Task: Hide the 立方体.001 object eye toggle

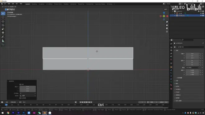Action: pyautogui.click(x=201, y=15)
